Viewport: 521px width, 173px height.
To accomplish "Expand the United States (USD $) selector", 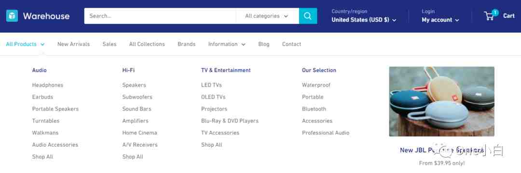I will point(364,20).
